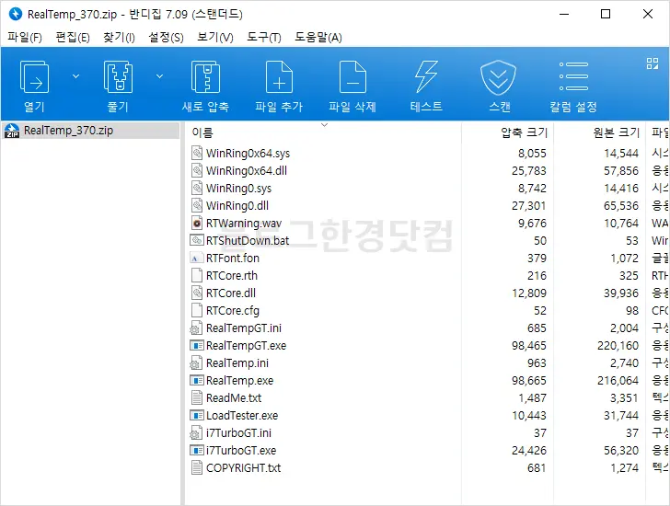Open the 보기(V) menu

215,38
